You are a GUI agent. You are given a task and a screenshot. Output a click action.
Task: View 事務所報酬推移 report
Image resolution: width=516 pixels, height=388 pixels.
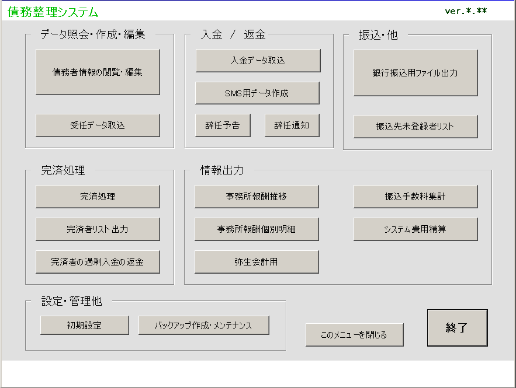(257, 197)
